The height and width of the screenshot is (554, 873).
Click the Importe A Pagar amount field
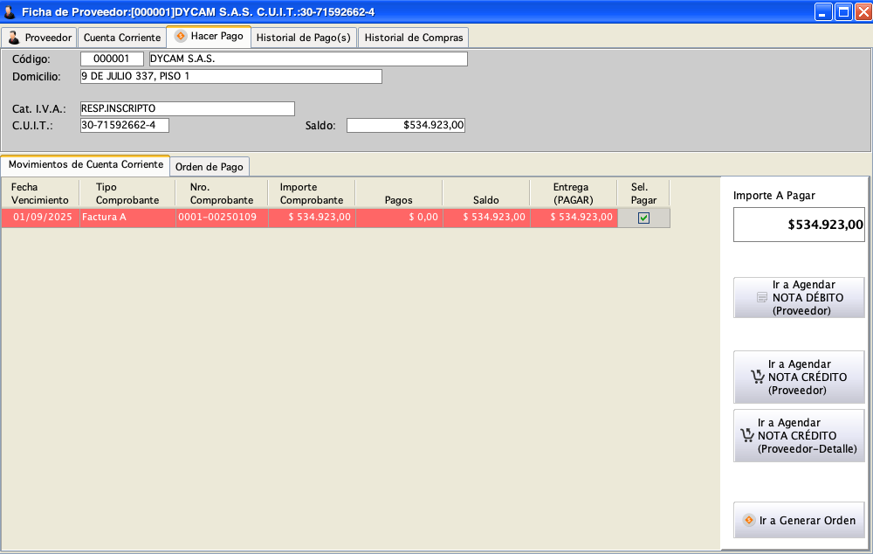[799, 225]
